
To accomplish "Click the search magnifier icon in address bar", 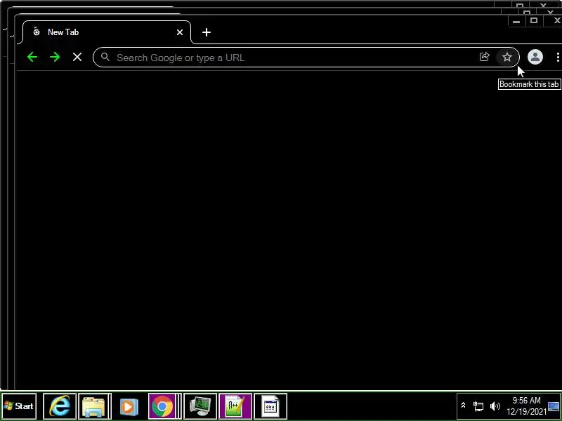I will tap(105, 57).
